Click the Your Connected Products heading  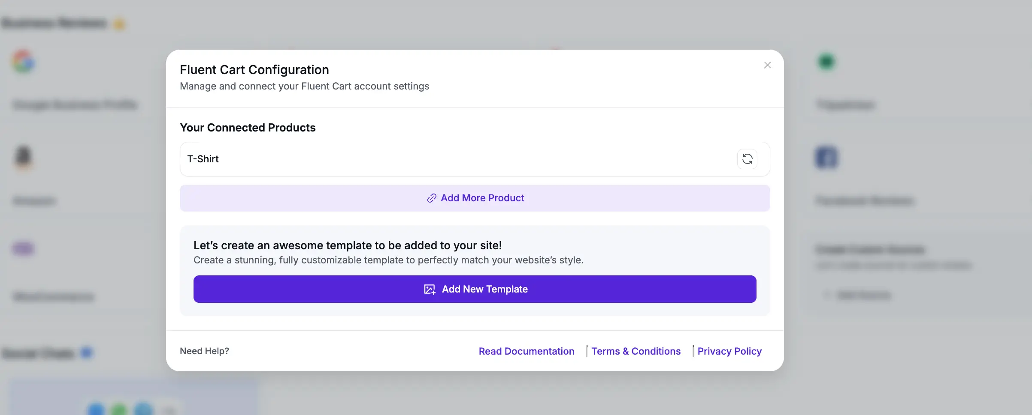coord(248,128)
